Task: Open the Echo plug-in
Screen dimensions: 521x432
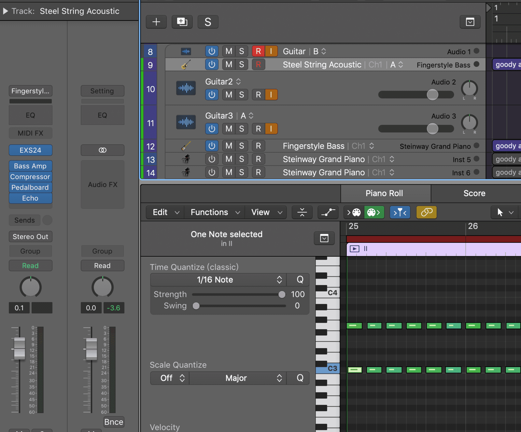Action: [x=30, y=198]
